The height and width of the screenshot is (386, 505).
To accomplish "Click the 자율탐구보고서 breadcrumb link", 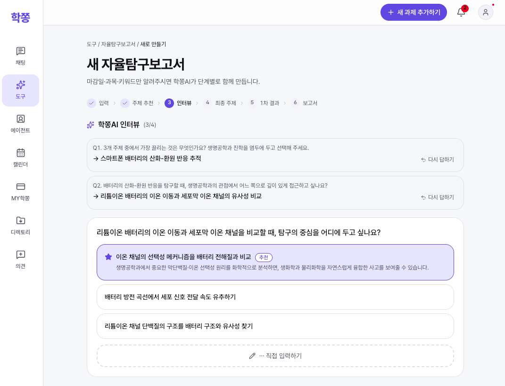I will [x=118, y=44].
